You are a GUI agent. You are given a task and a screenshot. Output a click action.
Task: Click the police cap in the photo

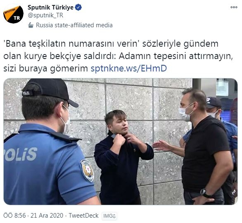(50, 91)
